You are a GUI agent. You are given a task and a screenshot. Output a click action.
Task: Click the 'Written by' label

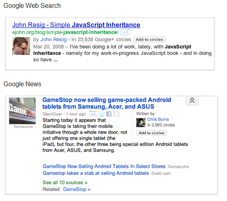click(x=145, y=114)
